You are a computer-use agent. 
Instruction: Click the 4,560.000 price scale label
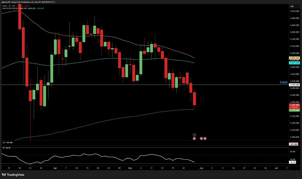(295, 74)
